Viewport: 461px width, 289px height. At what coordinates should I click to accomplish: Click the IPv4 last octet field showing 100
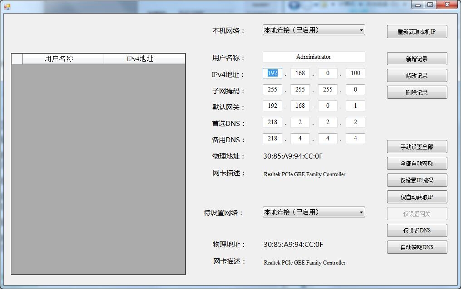tap(355, 73)
